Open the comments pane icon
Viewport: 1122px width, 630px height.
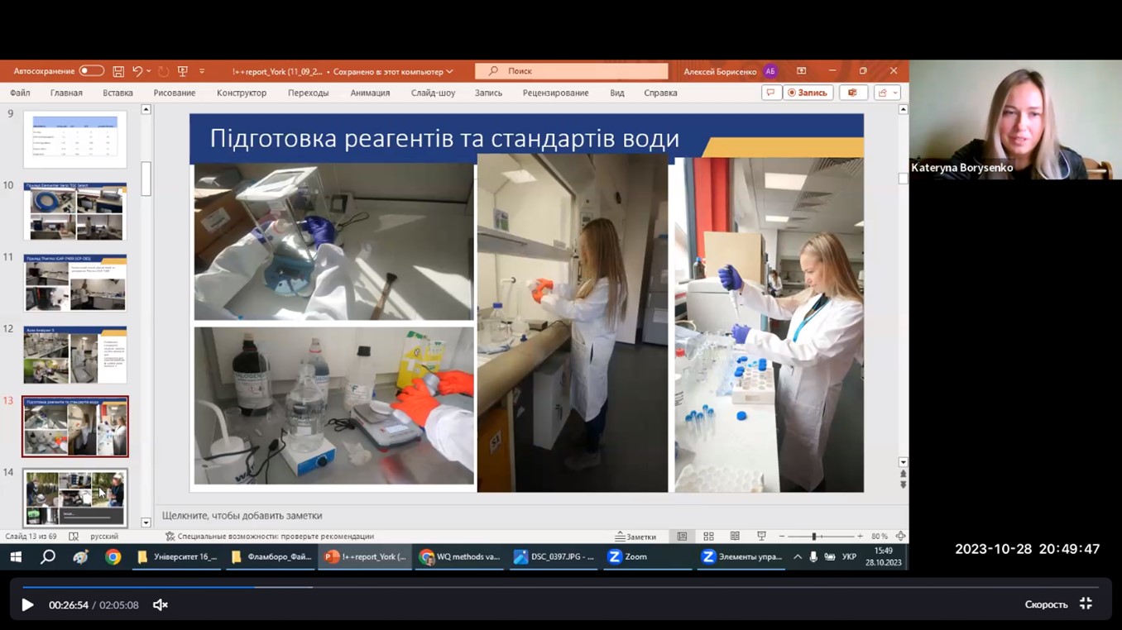click(770, 93)
